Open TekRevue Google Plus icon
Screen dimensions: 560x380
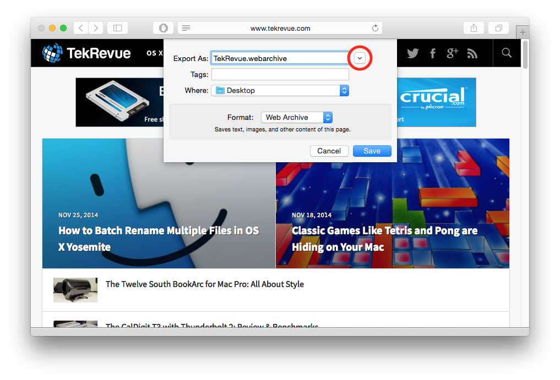452,53
